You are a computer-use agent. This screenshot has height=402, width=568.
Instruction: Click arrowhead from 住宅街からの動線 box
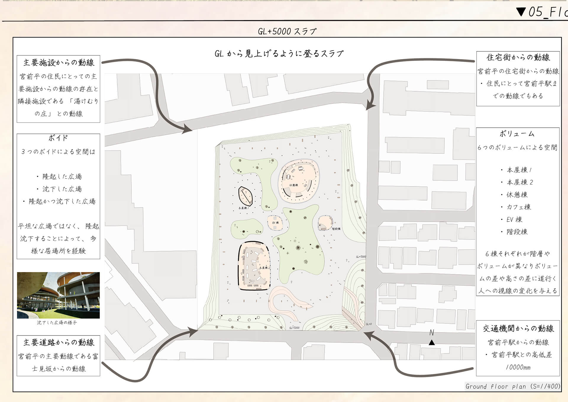tap(370, 105)
